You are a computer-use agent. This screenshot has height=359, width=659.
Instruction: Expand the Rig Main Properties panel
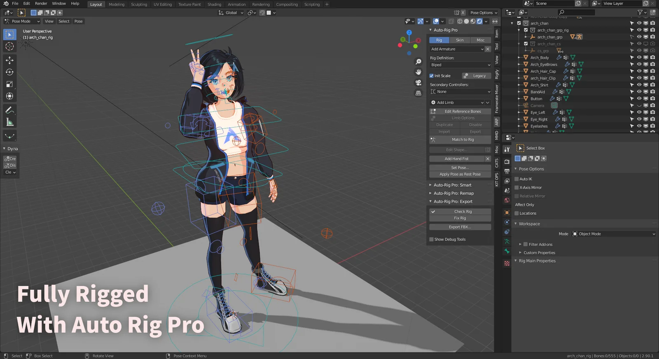point(537,261)
